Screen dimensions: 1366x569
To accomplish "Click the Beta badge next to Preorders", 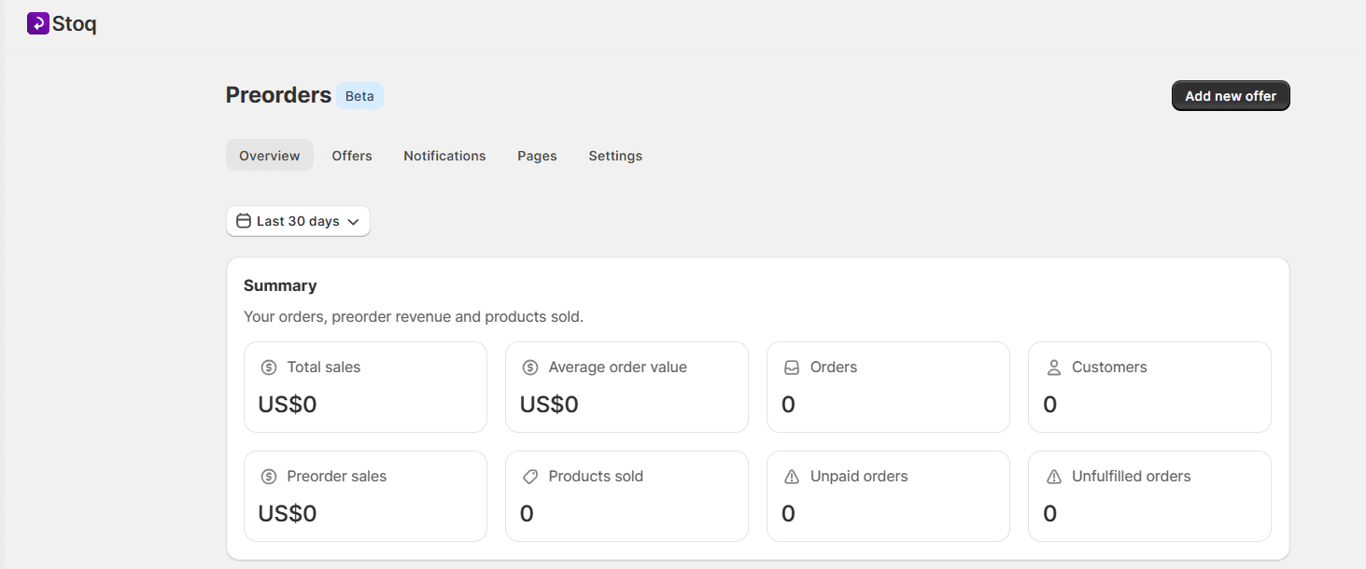I will 359,95.
